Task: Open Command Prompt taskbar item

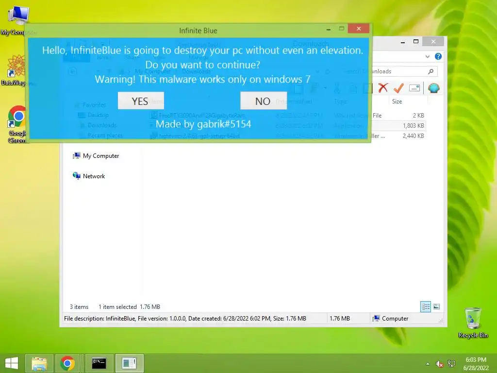Action: 99,363
